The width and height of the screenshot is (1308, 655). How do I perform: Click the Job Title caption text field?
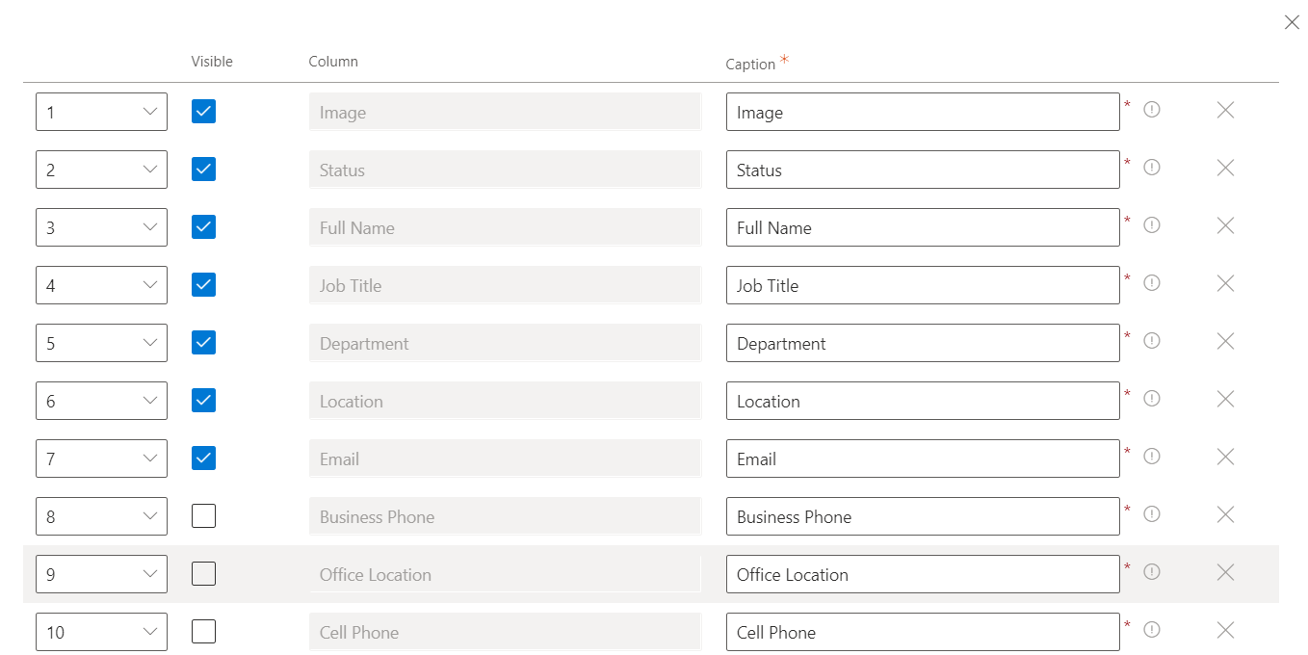pyautogui.click(x=923, y=285)
